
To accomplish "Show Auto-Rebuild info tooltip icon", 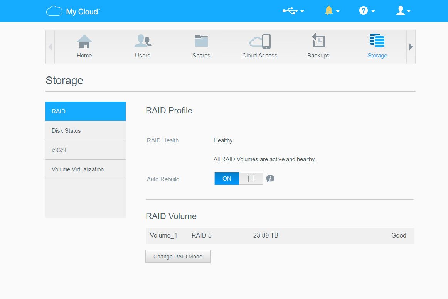I will [x=270, y=179].
